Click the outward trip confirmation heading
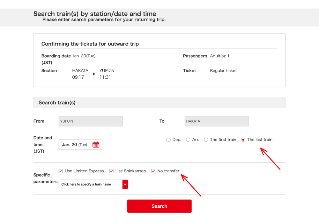319x223 pixels. click(90, 44)
